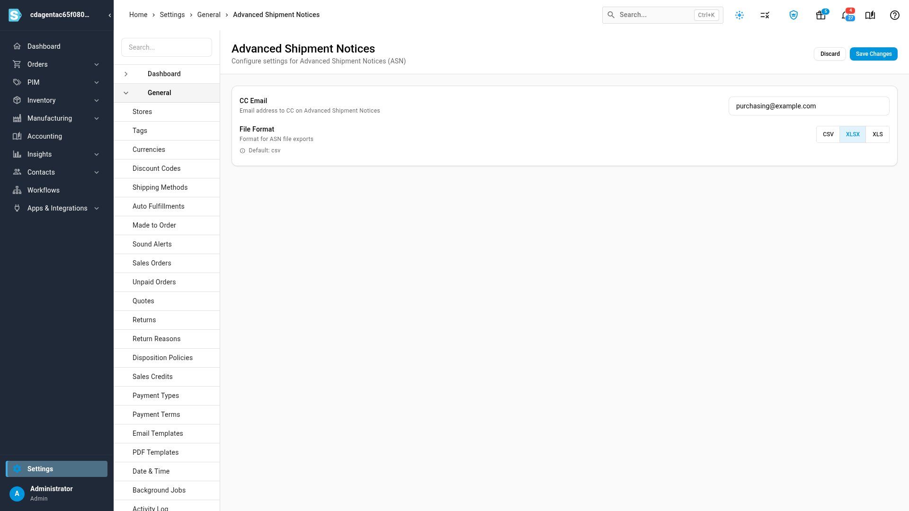
Task: Open the Stores settings page
Action: tap(167, 112)
